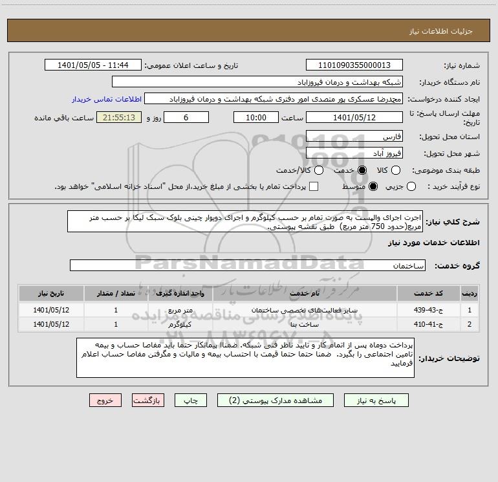Select the خدمت radio button

pos(362,170)
